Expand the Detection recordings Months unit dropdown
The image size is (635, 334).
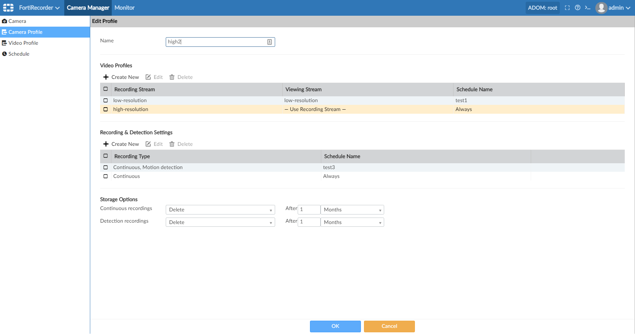pos(352,222)
